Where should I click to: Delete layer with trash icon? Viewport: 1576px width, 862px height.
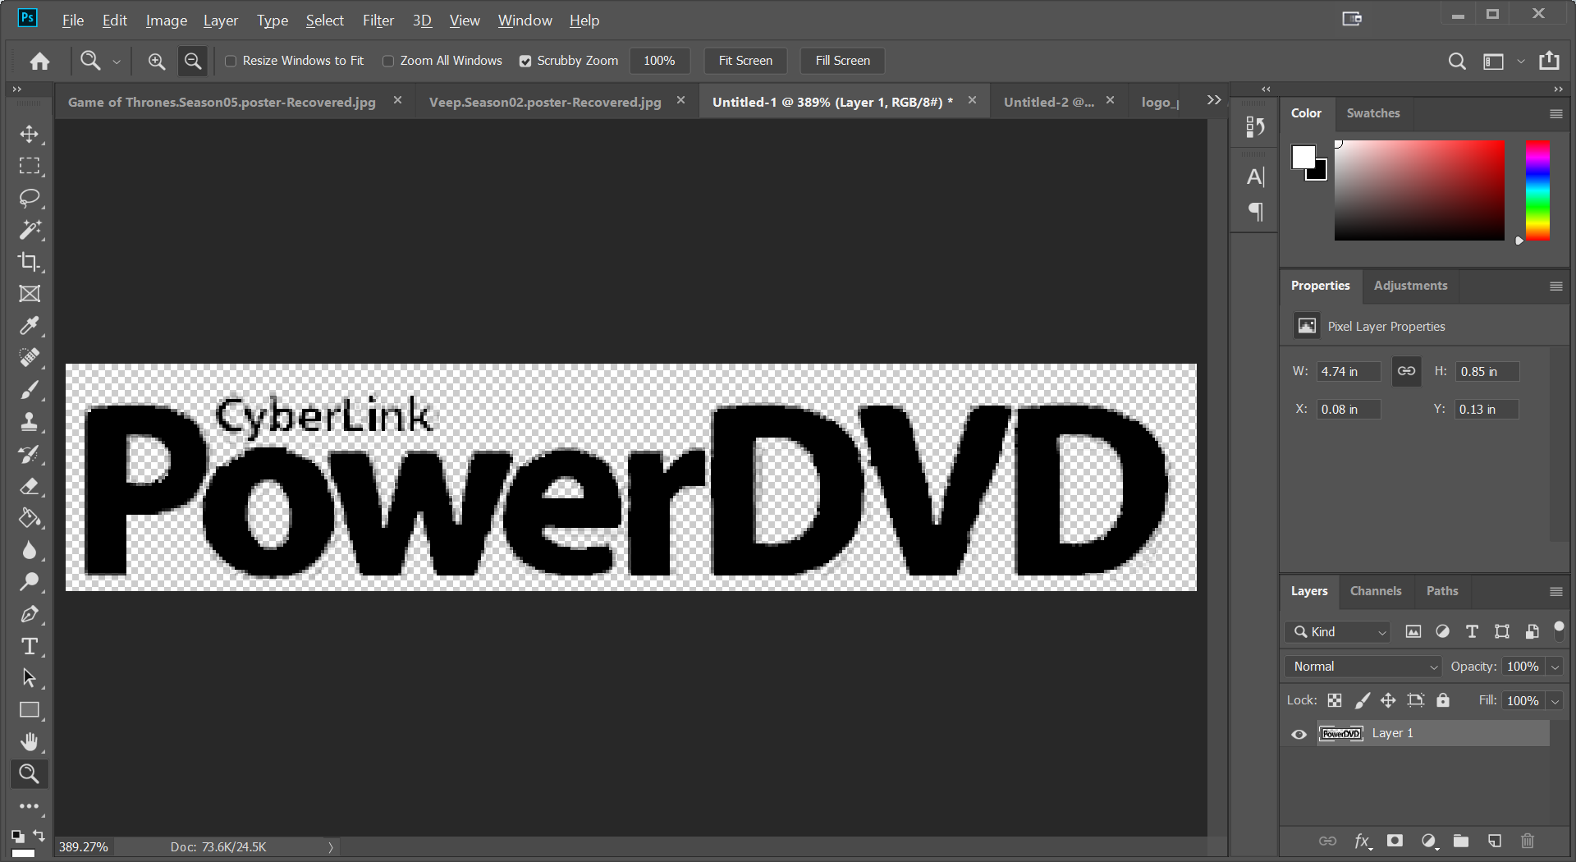coord(1528,841)
